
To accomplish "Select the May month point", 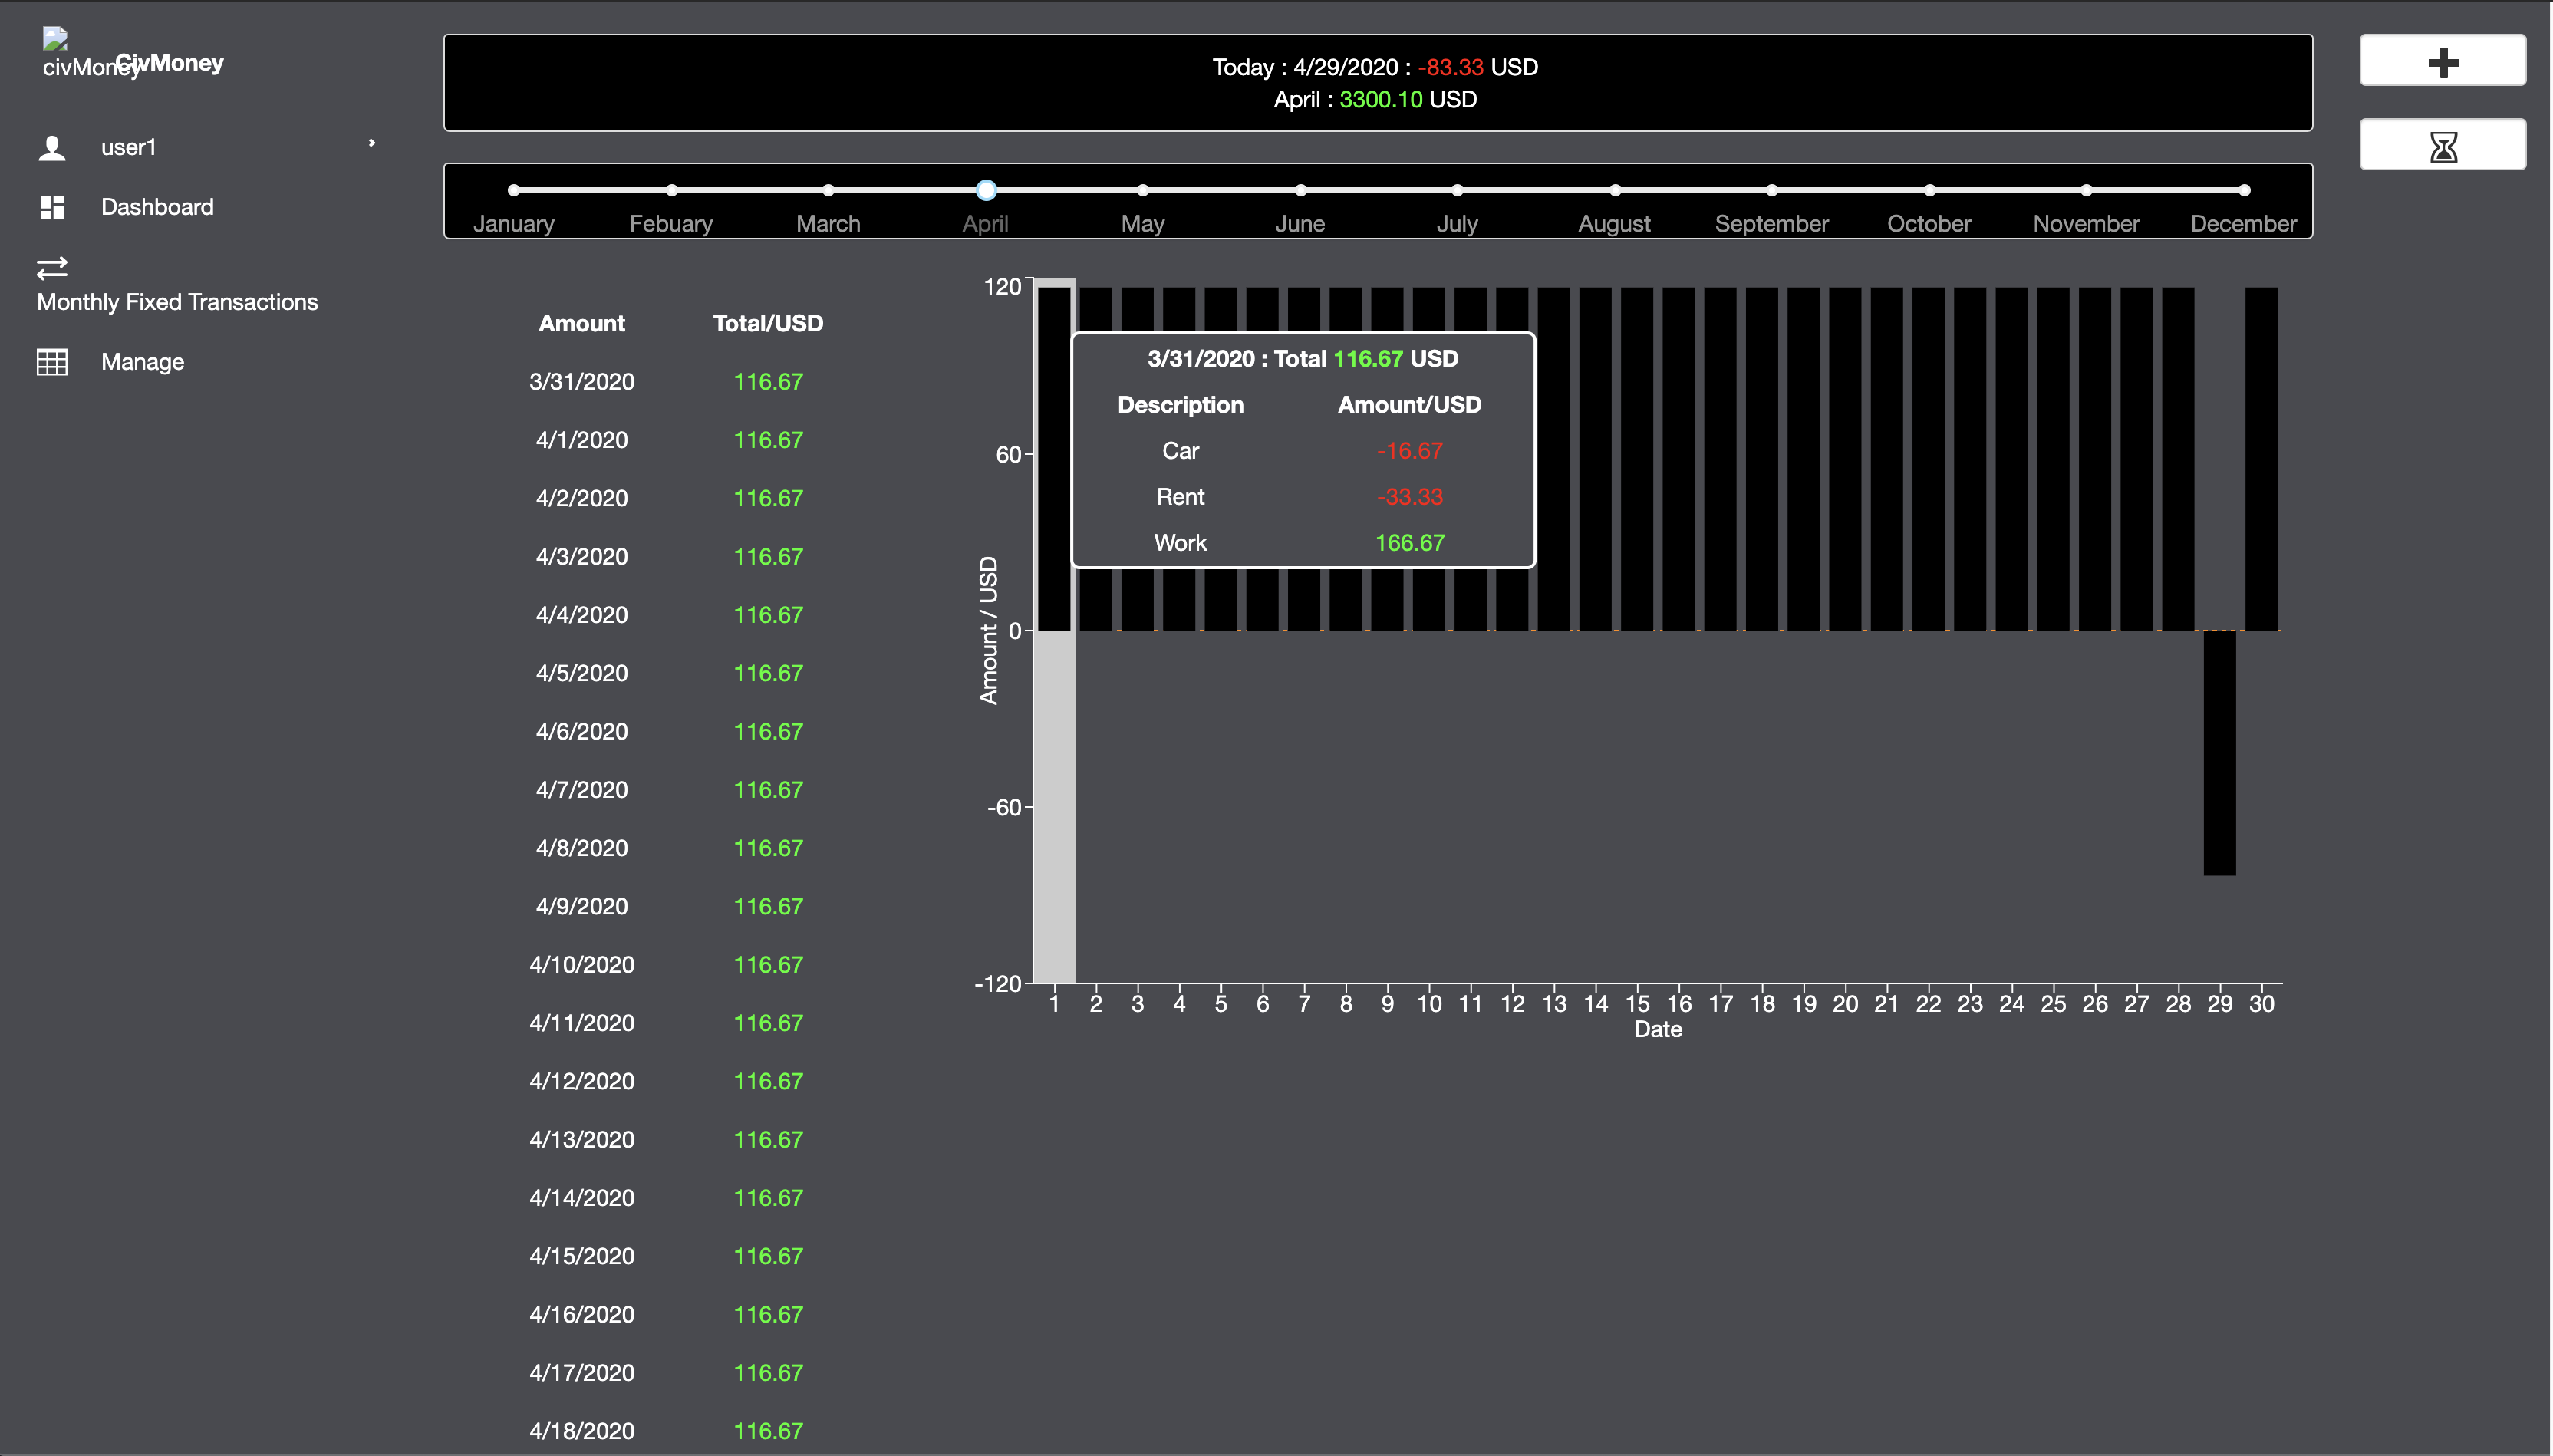I will (1143, 190).
